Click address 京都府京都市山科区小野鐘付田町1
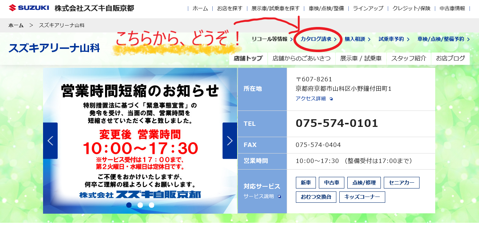The image size is (479, 233). click(343, 89)
